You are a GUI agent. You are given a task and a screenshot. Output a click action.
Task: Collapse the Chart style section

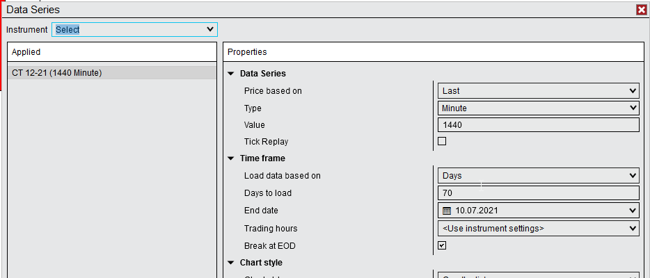coord(230,263)
